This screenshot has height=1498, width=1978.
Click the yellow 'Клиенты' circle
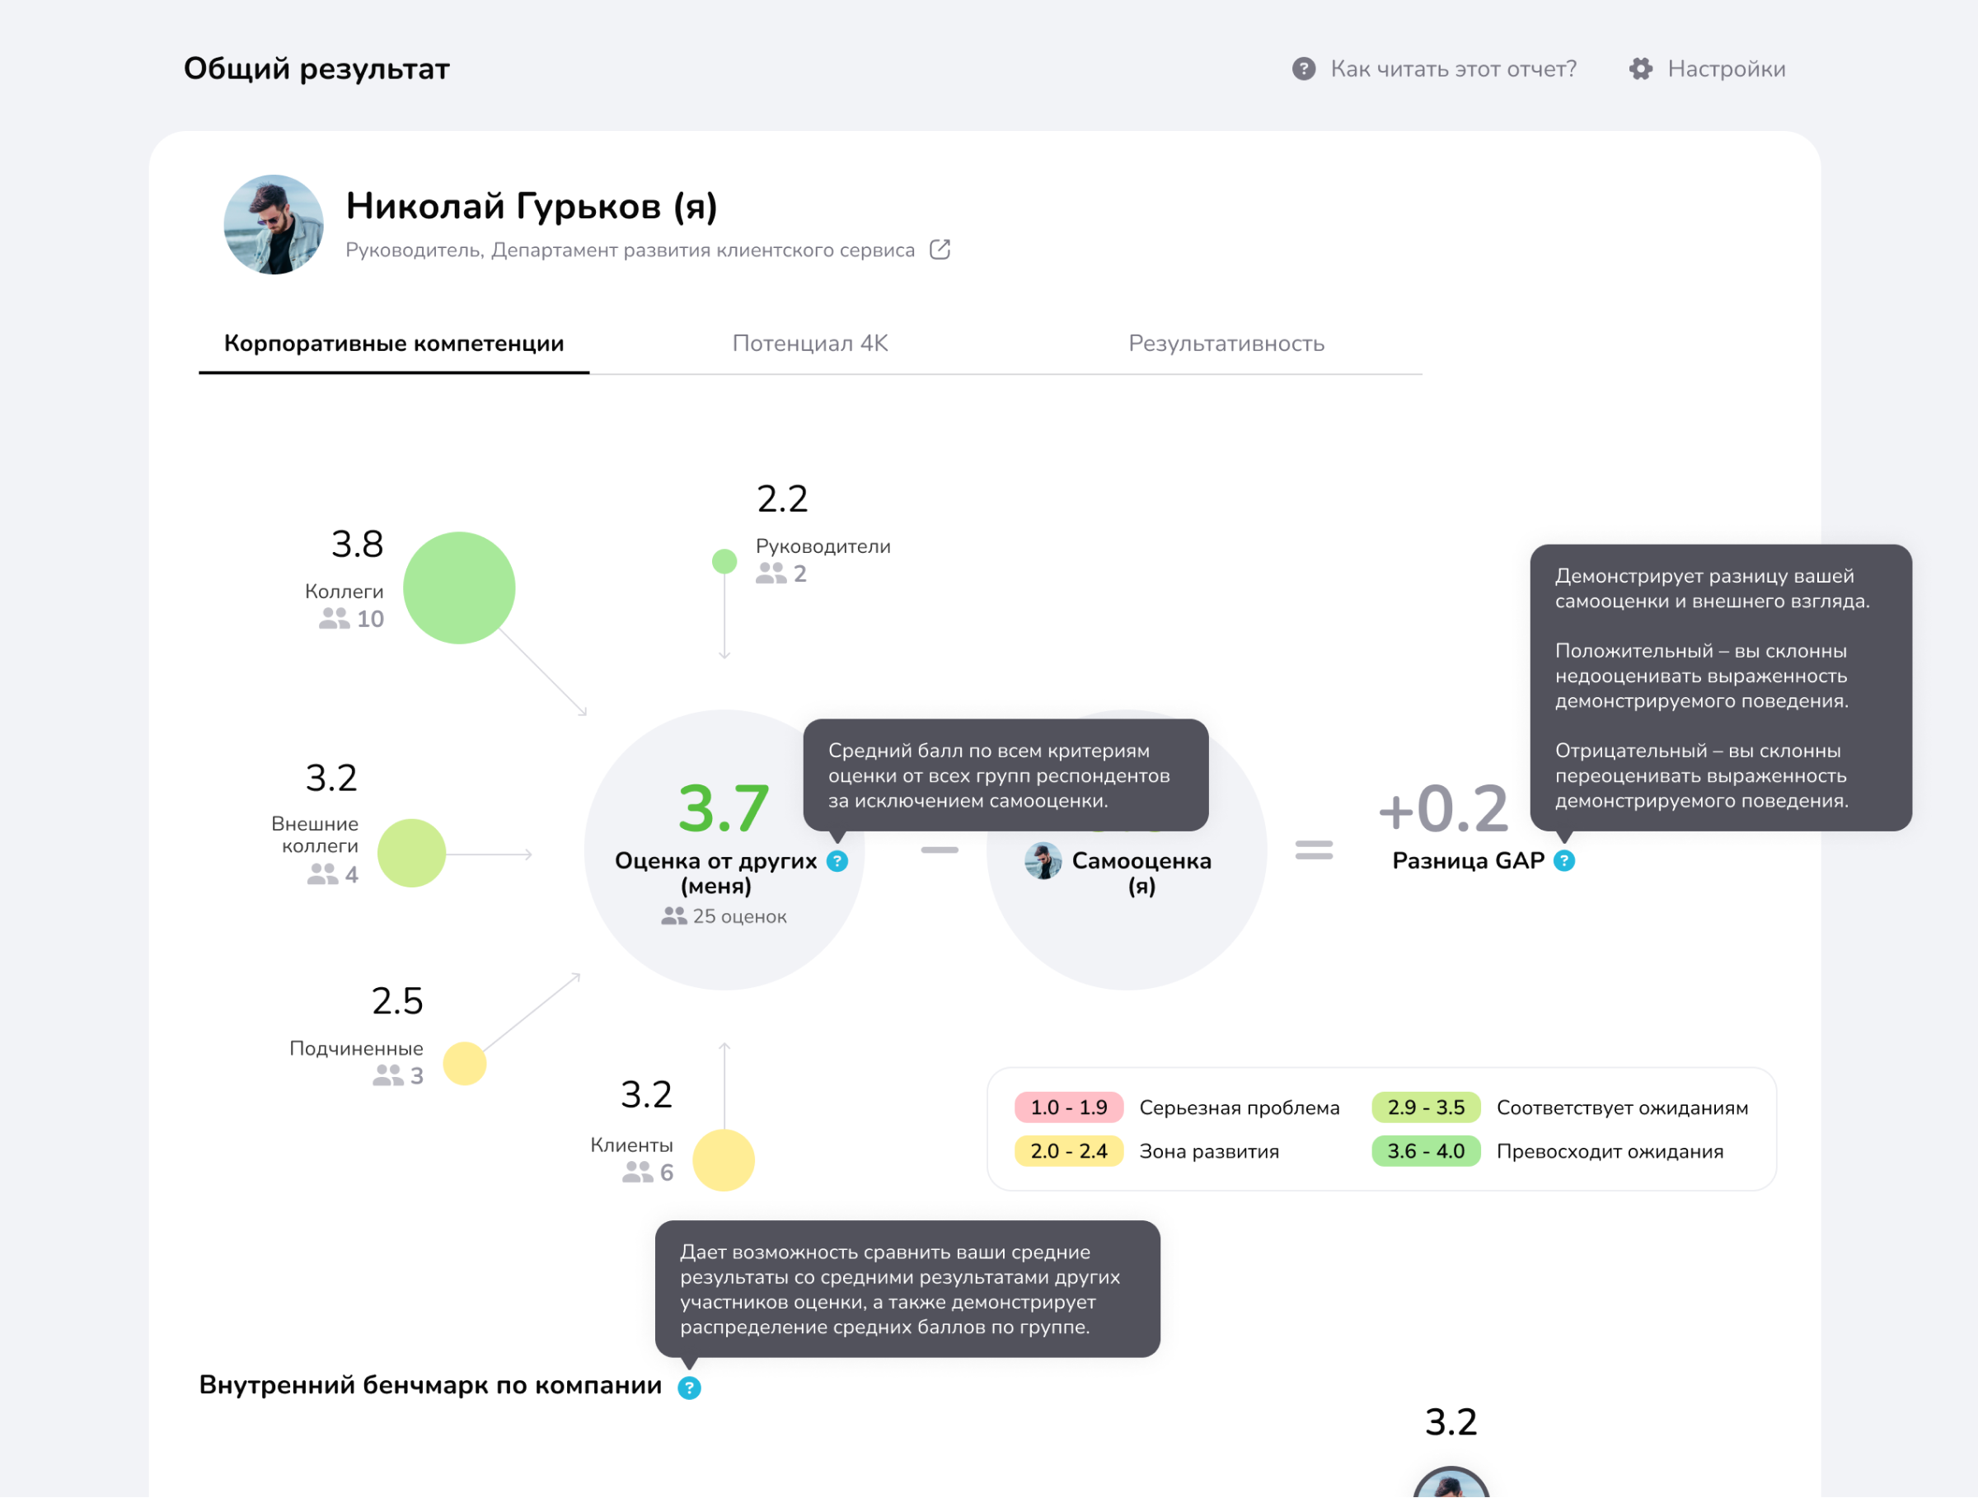coord(724,1160)
